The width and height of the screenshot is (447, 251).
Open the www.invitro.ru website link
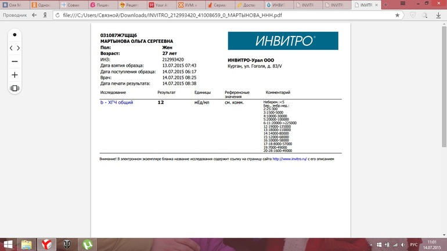pyautogui.click(x=289, y=158)
